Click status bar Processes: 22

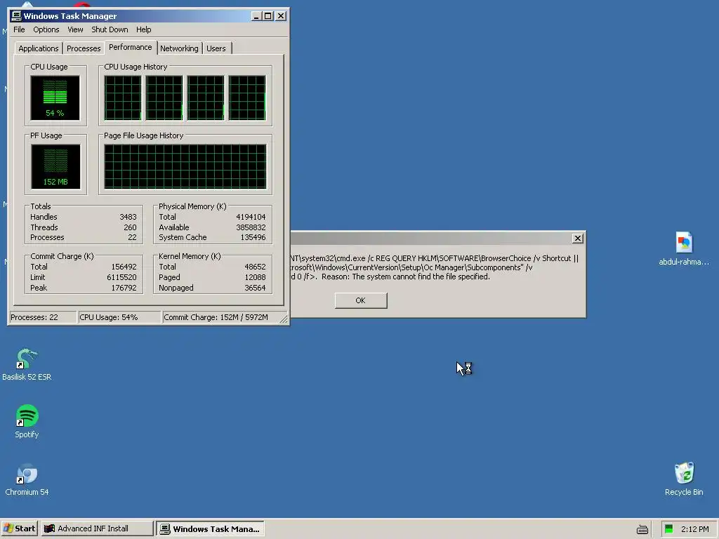(x=43, y=317)
